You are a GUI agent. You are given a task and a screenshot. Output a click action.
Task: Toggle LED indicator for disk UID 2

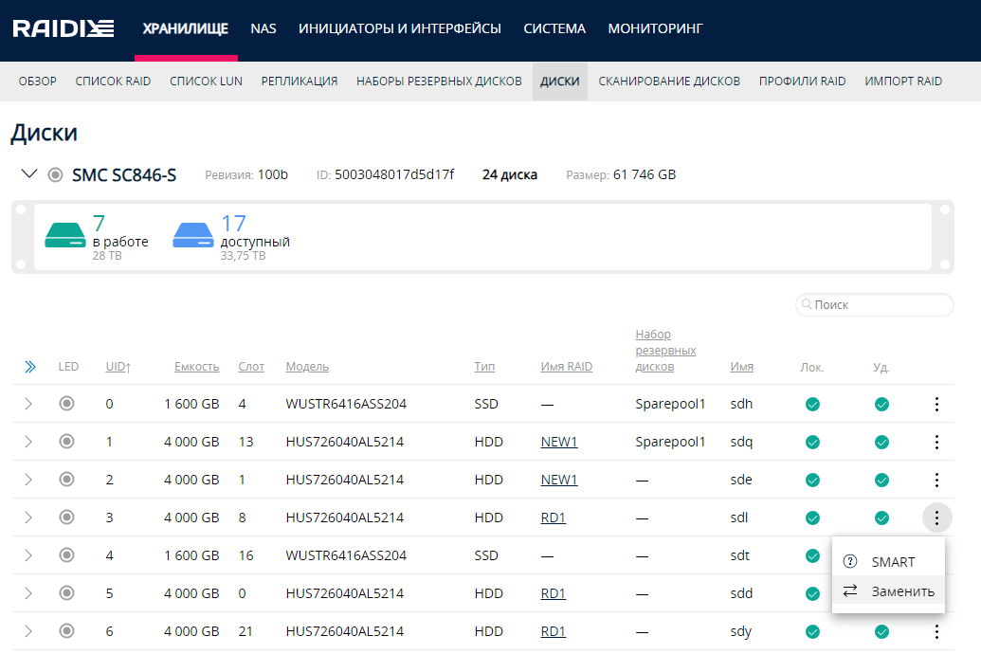point(66,480)
